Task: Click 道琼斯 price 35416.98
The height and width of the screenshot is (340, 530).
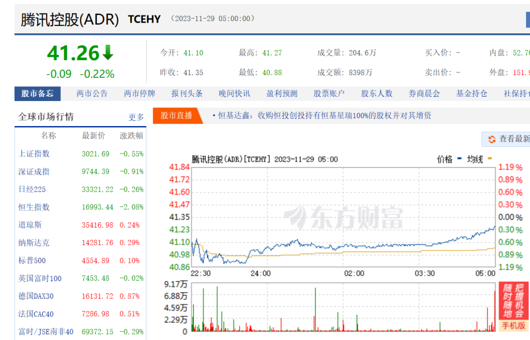Action: click(x=97, y=225)
